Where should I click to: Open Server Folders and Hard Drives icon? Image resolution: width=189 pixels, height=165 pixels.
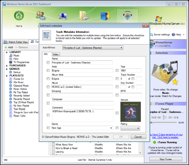84,16
